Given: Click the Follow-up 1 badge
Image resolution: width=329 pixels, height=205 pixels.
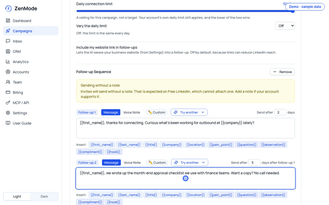Looking at the screenshot, I should click(87, 112).
